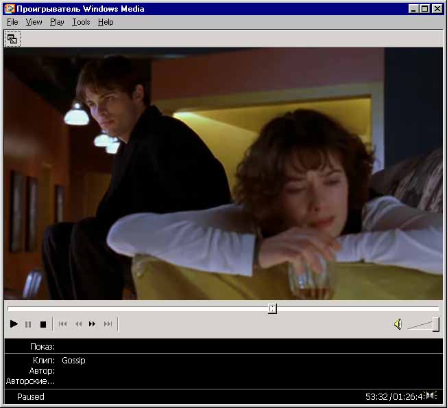447x408 pixels.
Task: Mute audio via speaker icon
Action: click(398, 324)
